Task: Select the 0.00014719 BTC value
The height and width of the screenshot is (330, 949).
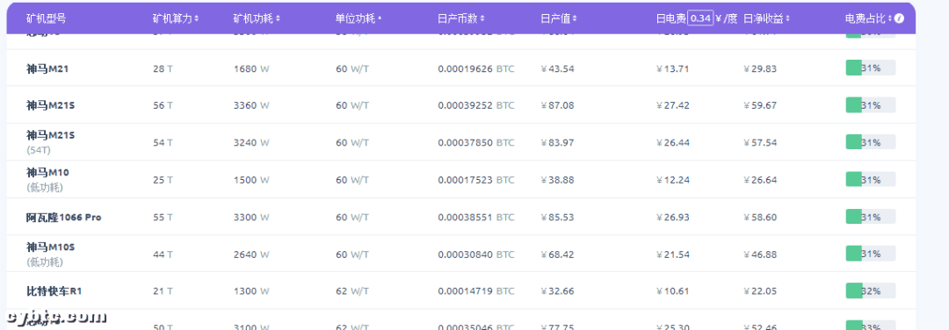Action: coord(476,291)
